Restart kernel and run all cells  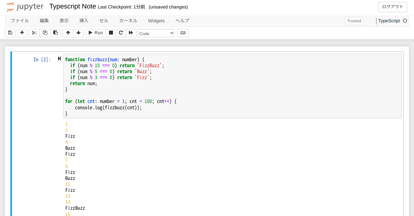tap(131, 33)
